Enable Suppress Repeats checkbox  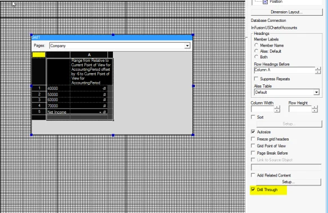pos(256,79)
